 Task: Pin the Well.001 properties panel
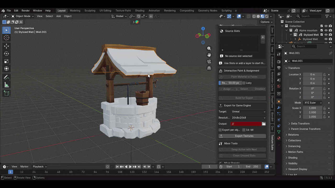click(331, 53)
